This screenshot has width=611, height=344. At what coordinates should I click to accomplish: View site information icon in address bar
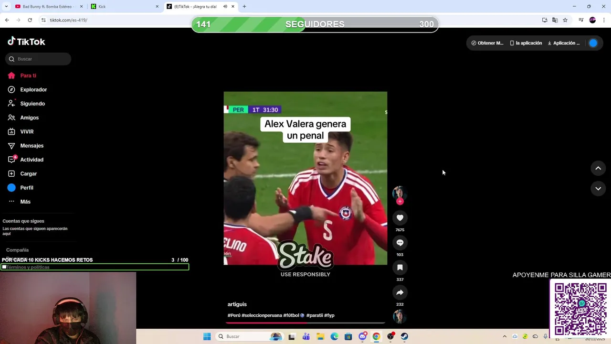tap(43, 20)
